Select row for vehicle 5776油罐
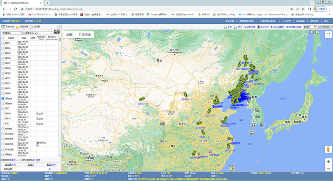This screenshot has height=181, width=333. 30,150
